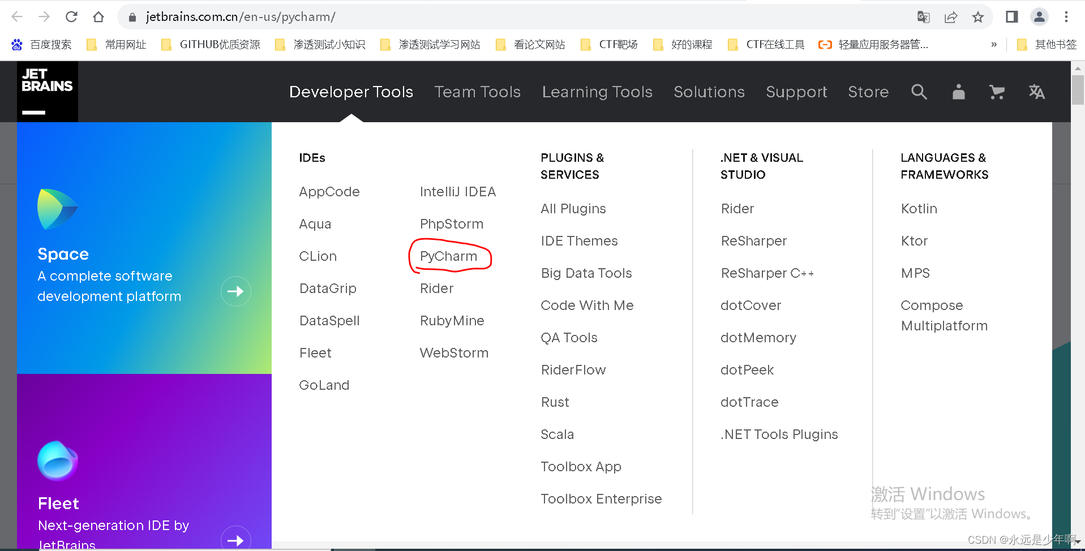This screenshot has height=551, width=1085.
Task: Open the CTF在线工具 bookmark folder
Action: (x=766, y=45)
